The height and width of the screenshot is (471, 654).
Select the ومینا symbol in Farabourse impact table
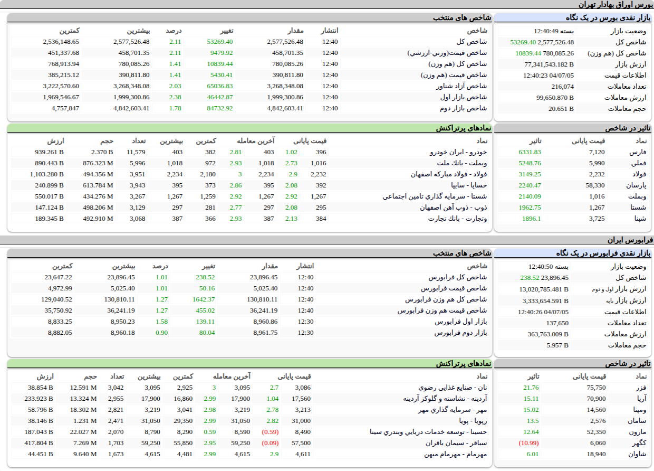tap(638, 410)
